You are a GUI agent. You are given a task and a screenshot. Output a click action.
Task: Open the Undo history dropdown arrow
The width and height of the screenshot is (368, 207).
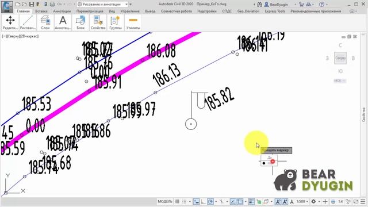[63, 4]
